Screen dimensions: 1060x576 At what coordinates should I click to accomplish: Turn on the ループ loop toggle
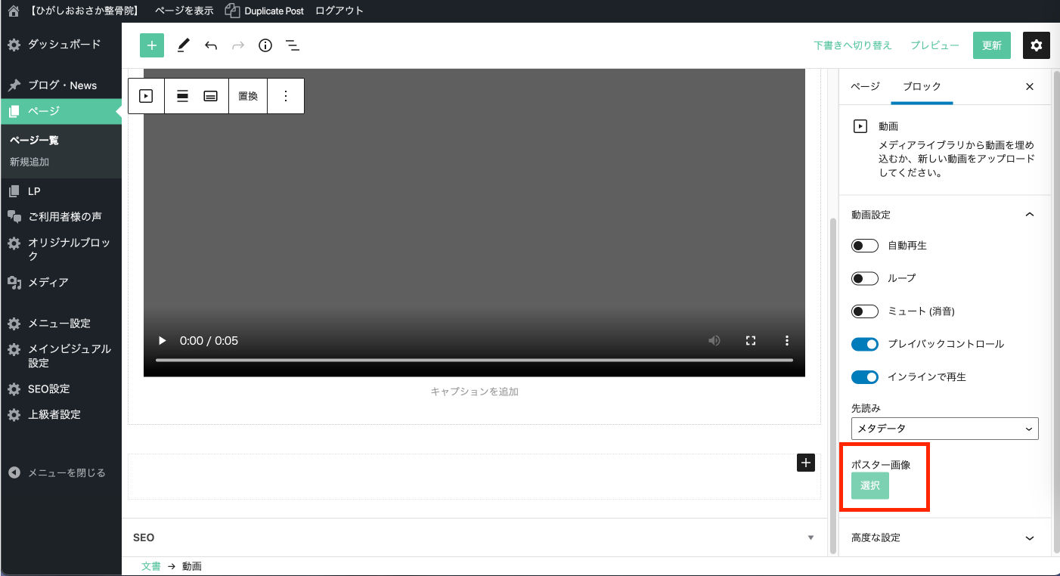pyautogui.click(x=865, y=278)
